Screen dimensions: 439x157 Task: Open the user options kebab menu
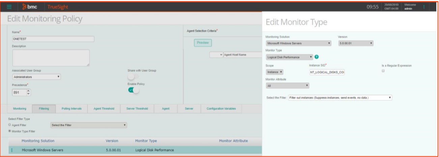coord(423,7)
